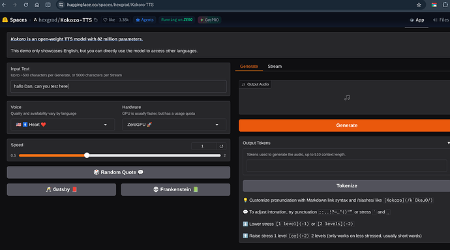Screen dimensions: 450x250
Task: Open the Voice dropdown showing Heart
Action: pyautogui.click(x=63, y=125)
